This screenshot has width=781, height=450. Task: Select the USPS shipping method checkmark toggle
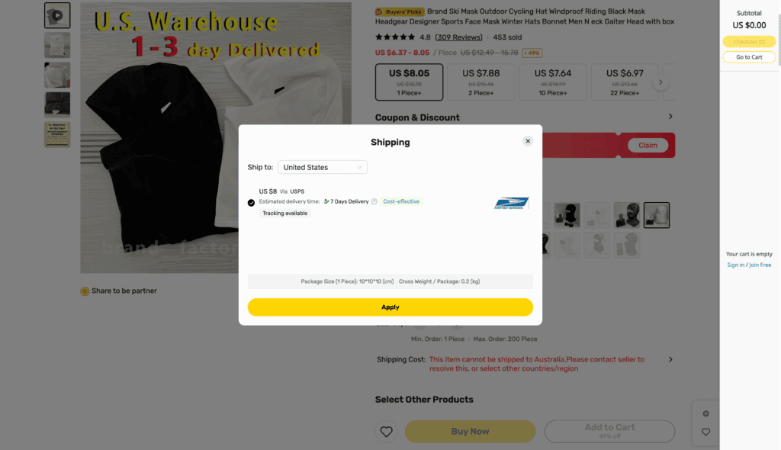click(x=251, y=201)
